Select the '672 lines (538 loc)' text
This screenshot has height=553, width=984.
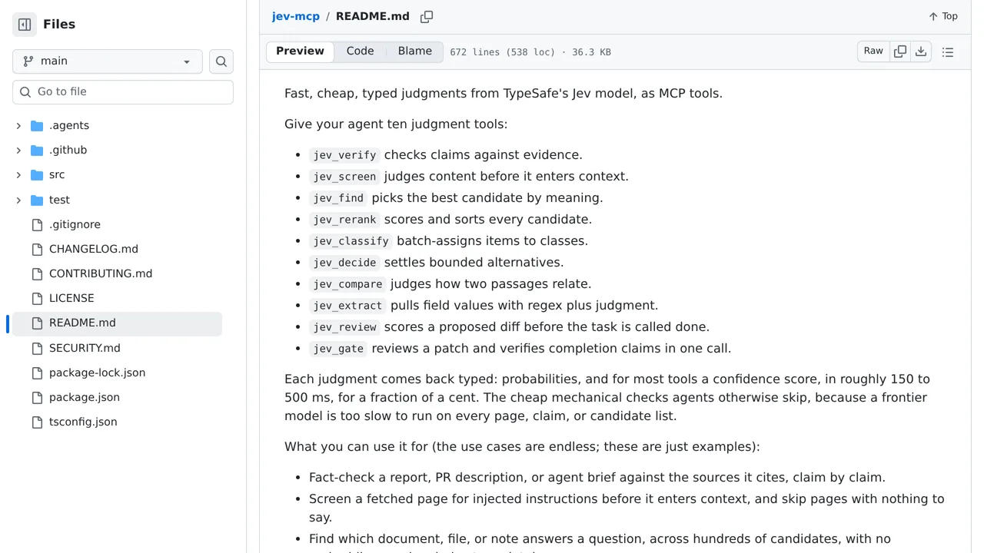point(502,52)
